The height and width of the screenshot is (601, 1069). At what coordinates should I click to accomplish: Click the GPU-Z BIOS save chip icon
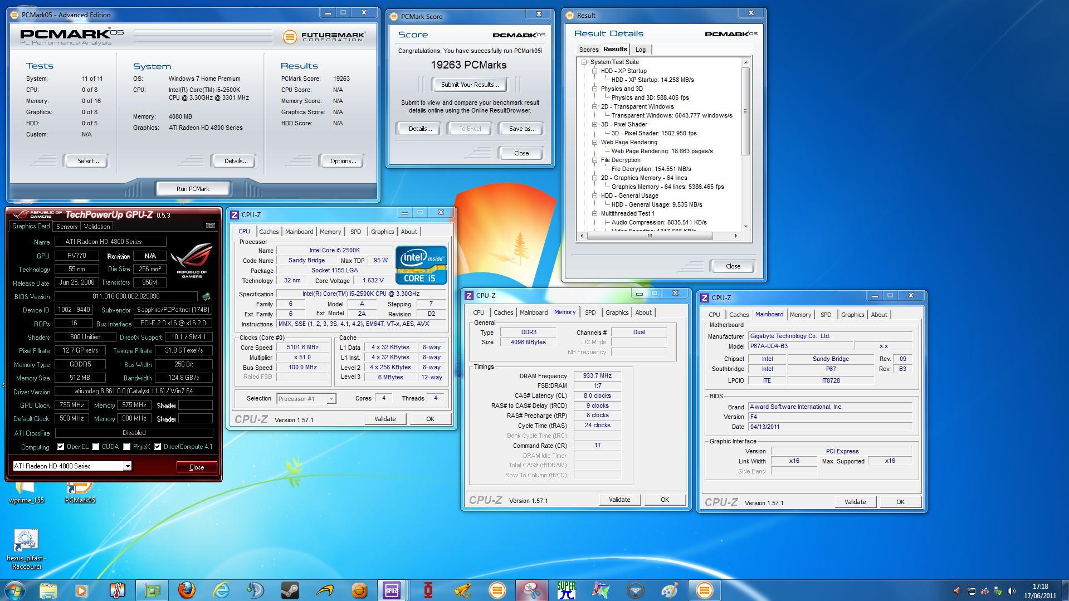coord(206,296)
